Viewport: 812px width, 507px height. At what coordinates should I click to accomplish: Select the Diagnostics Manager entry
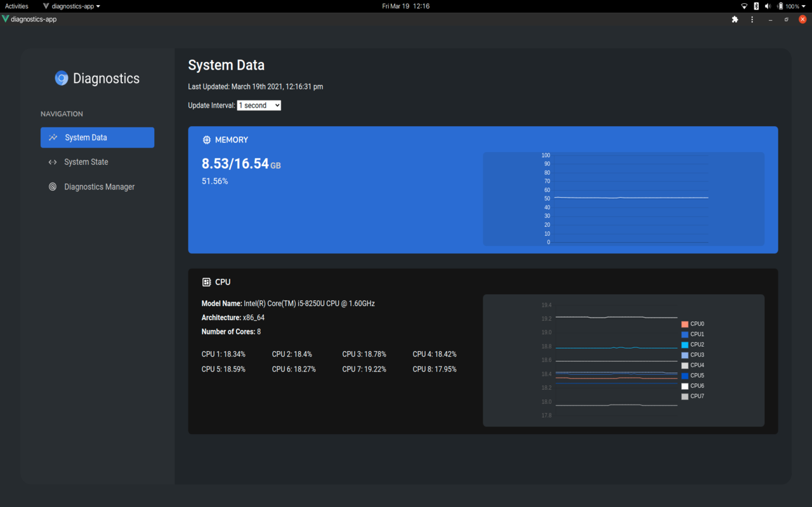99,186
